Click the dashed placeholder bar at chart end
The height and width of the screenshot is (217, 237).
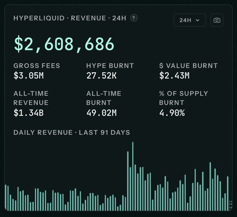(230, 205)
